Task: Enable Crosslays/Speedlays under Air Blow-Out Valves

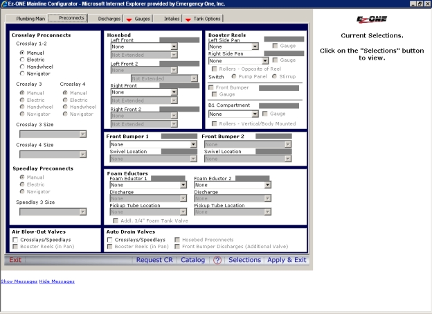Action: (x=15, y=240)
